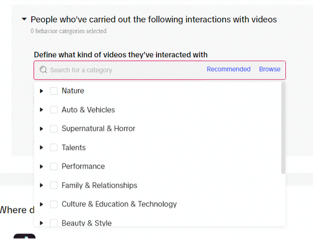Click the search magnifier icon

(43, 70)
